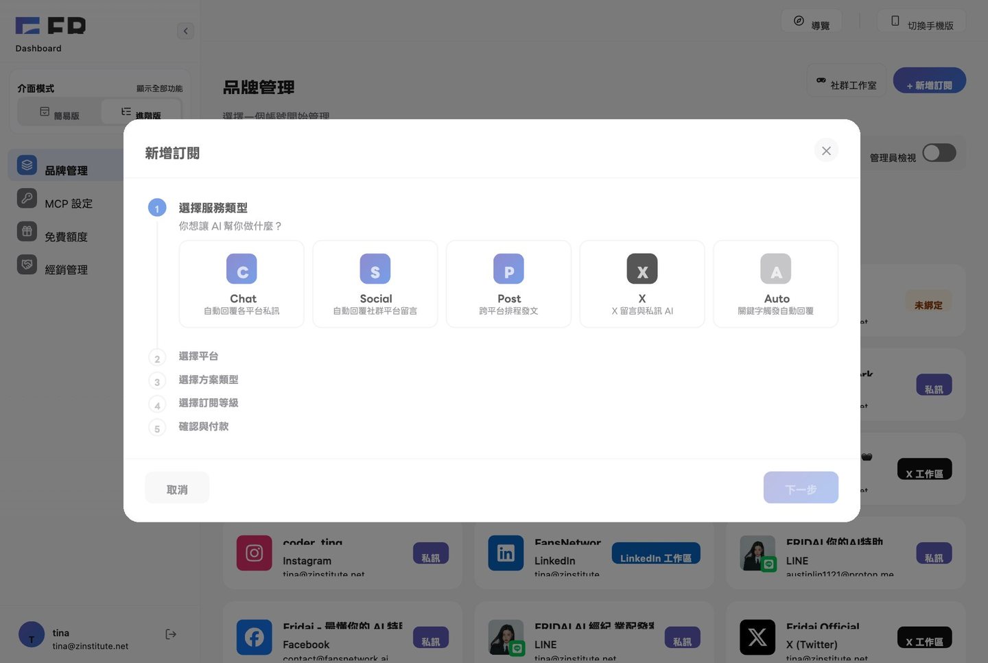Click step 2 選擇平台
The height and width of the screenshot is (663, 988).
(x=198, y=356)
